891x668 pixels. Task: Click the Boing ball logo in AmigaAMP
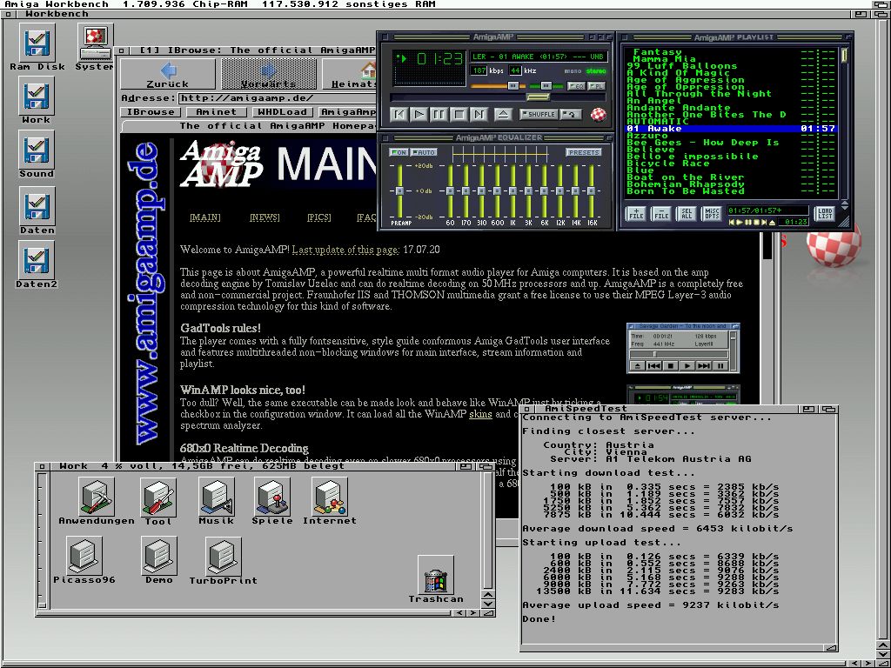(599, 114)
